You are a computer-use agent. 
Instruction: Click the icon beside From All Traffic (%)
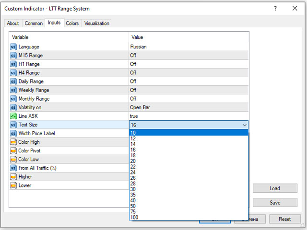coord(13,168)
